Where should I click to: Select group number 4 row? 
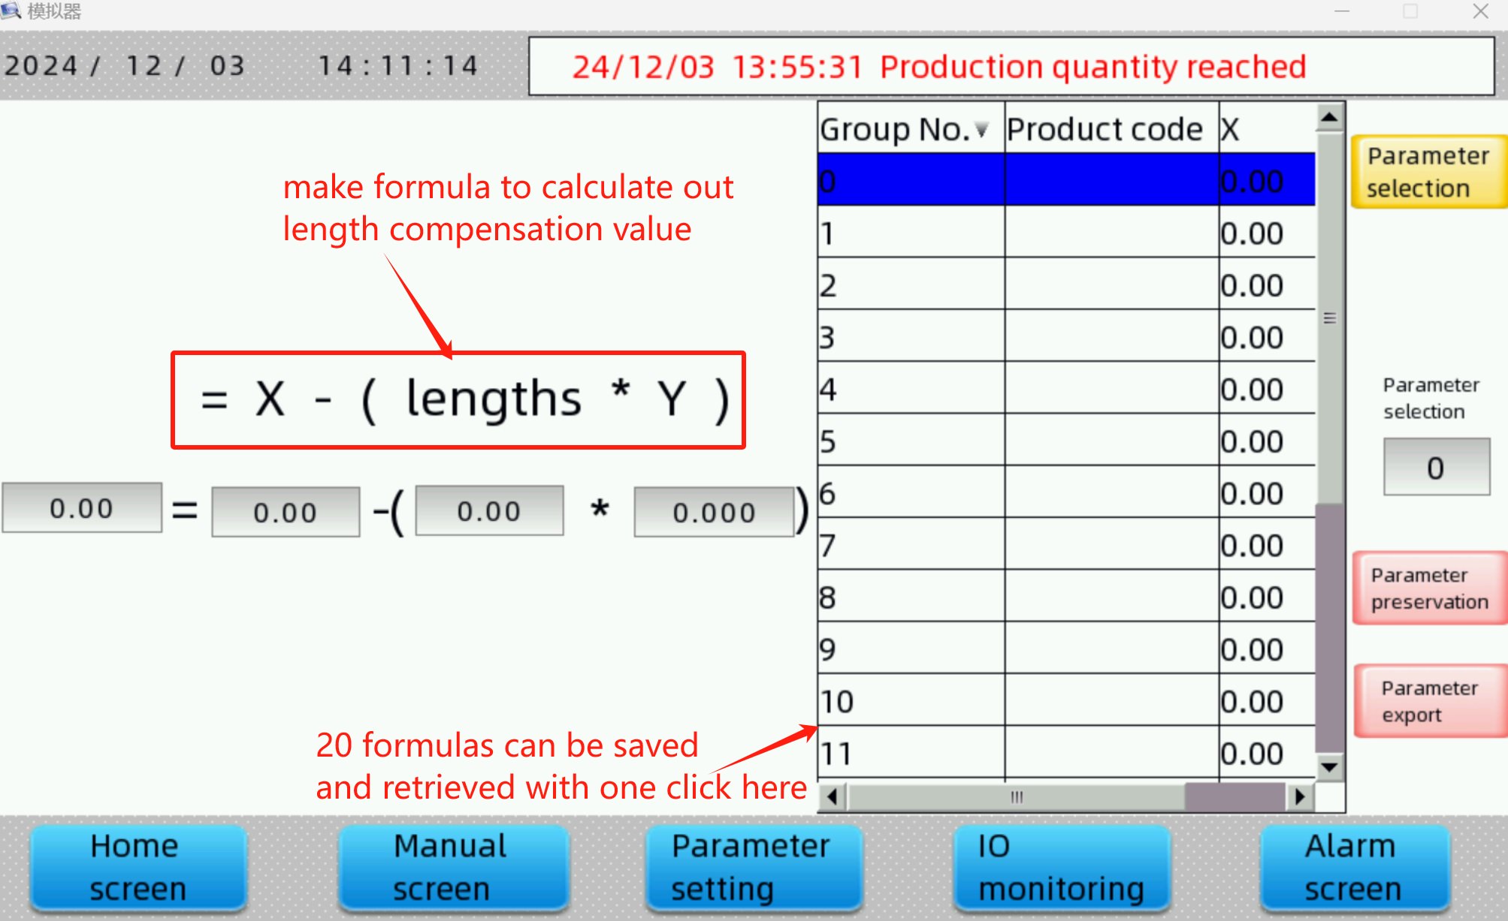pyautogui.click(x=1067, y=389)
